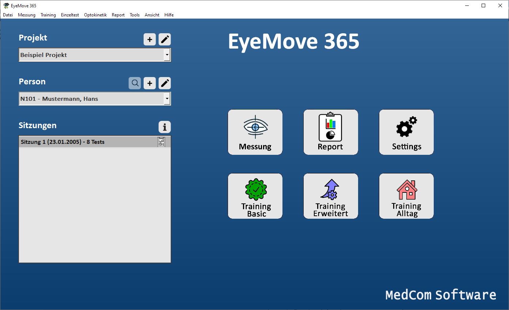
Task: Open the Messung menu in menu bar
Action: pyautogui.click(x=27, y=15)
